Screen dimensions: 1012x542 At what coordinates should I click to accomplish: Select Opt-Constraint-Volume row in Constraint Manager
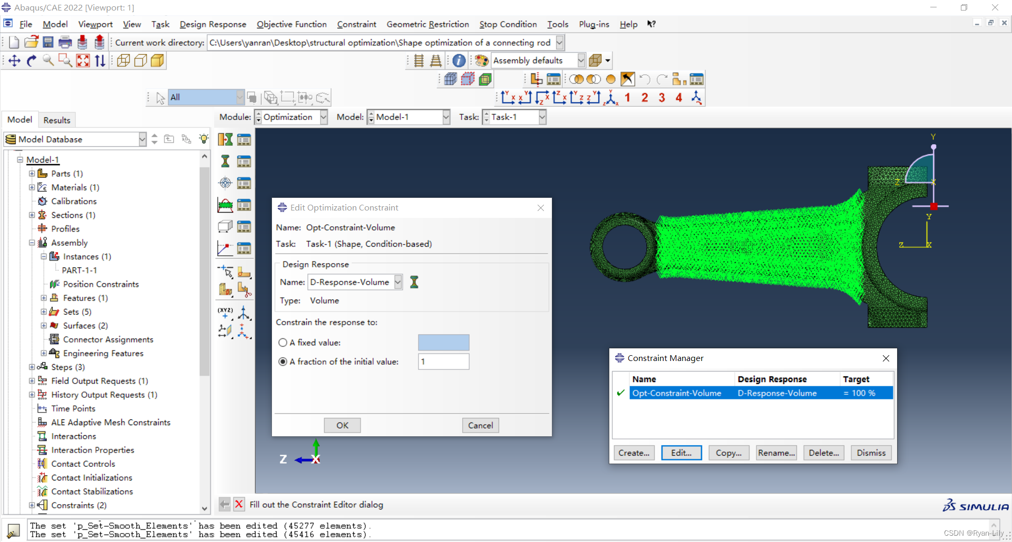coord(761,393)
